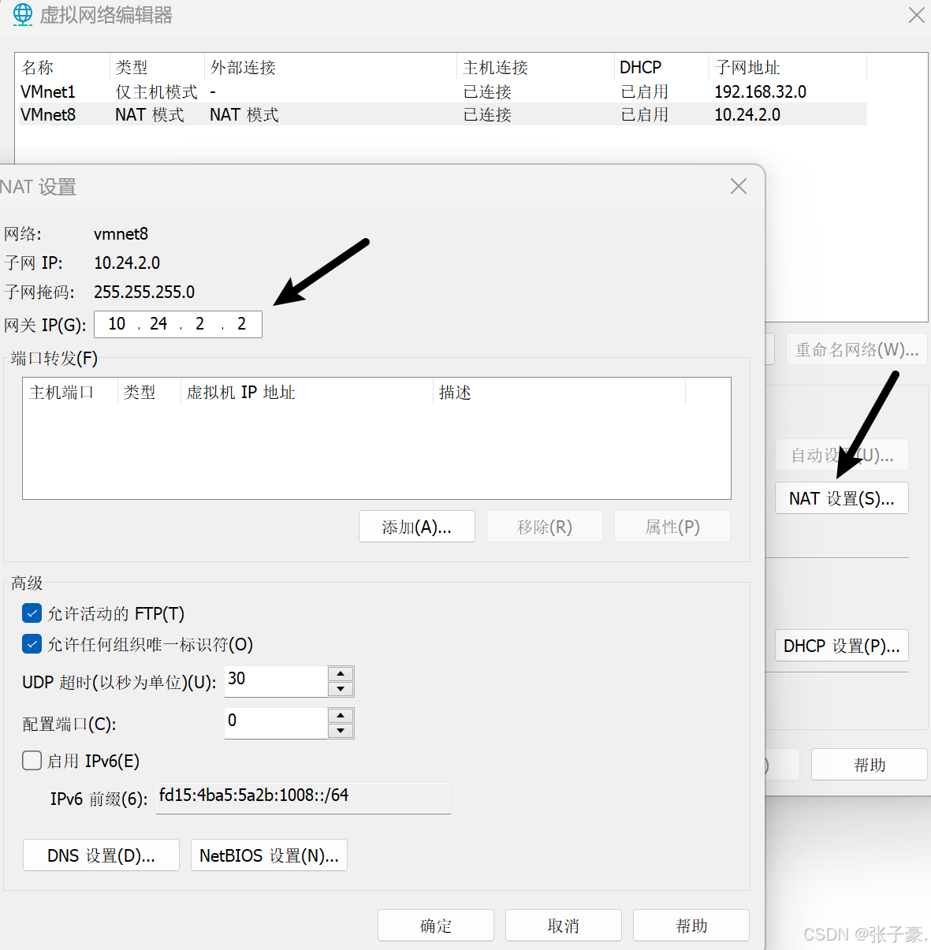This screenshot has height=950, width=931.
Task: Click subnet address 192.168.32.0 cell
Action: coord(760,91)
